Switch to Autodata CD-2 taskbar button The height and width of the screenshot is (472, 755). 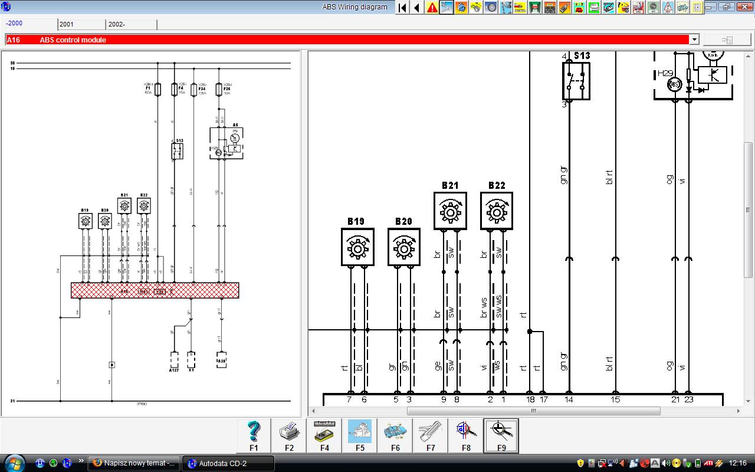(228, 463)
